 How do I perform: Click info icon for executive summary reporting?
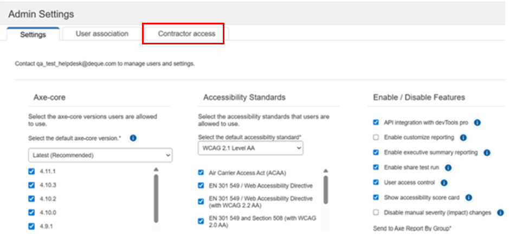[487, 153]
